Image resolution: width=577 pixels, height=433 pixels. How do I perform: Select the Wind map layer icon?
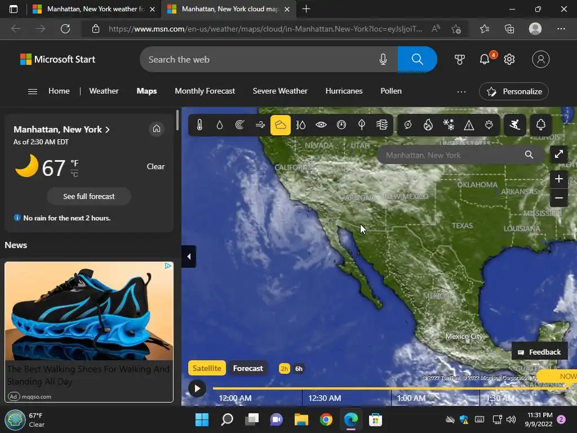(x=260, y=125)
